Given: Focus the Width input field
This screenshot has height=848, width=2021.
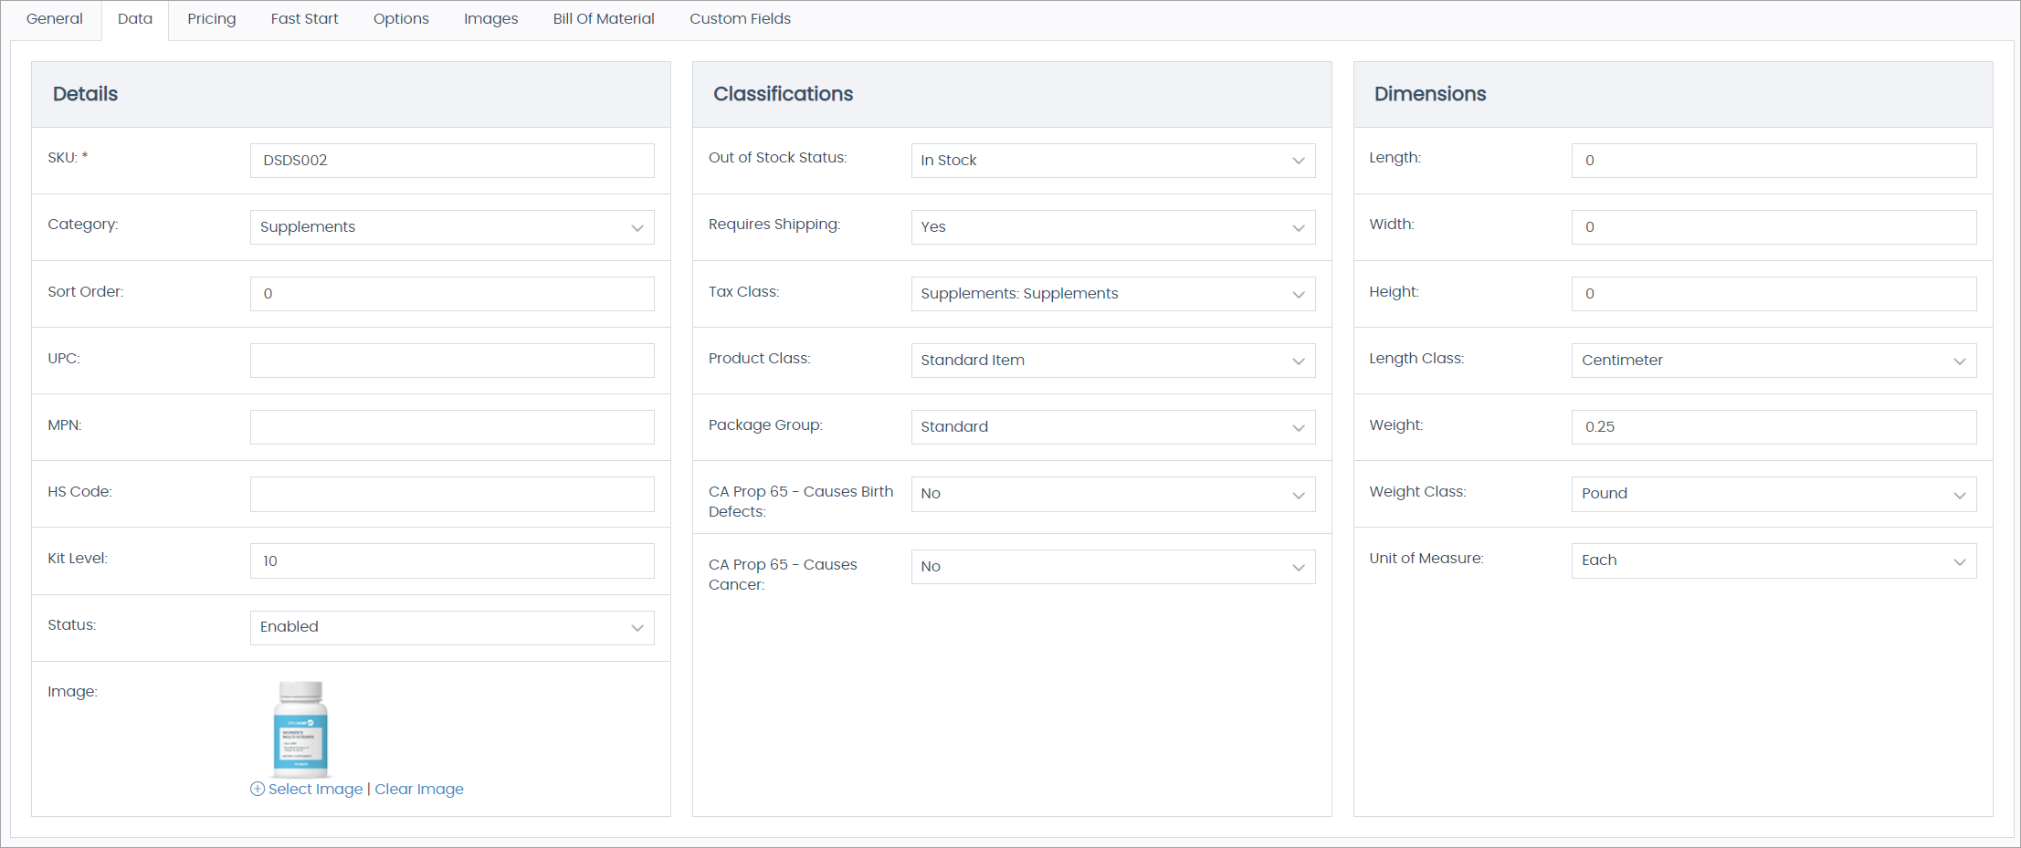Looking at the screenshot, I should (x=1774, y=227).
